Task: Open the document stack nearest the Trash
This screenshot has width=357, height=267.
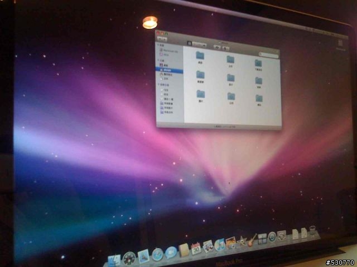Action: (x=304, y=233)
